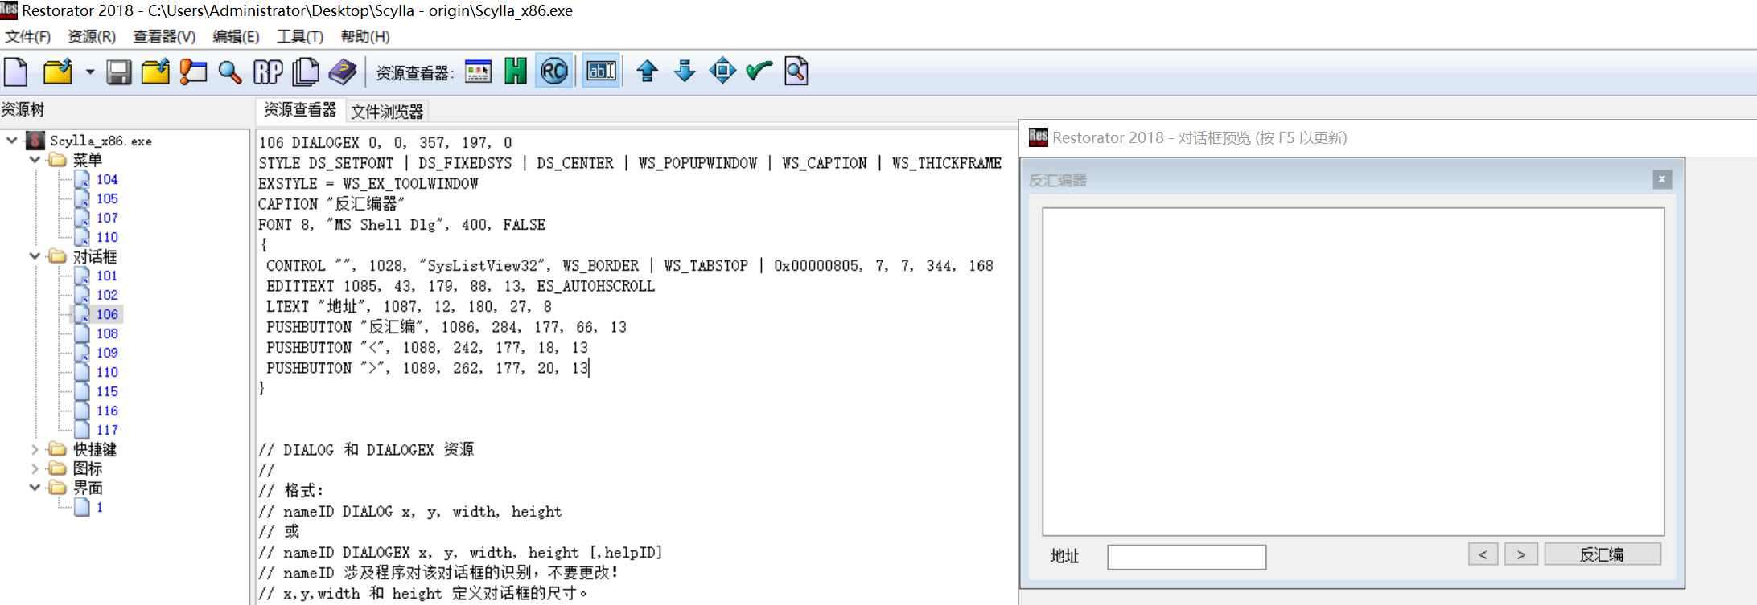Click the blue up arrow toolbar icon
This screenshot has height=605, width=1757.
coord(648,72)
